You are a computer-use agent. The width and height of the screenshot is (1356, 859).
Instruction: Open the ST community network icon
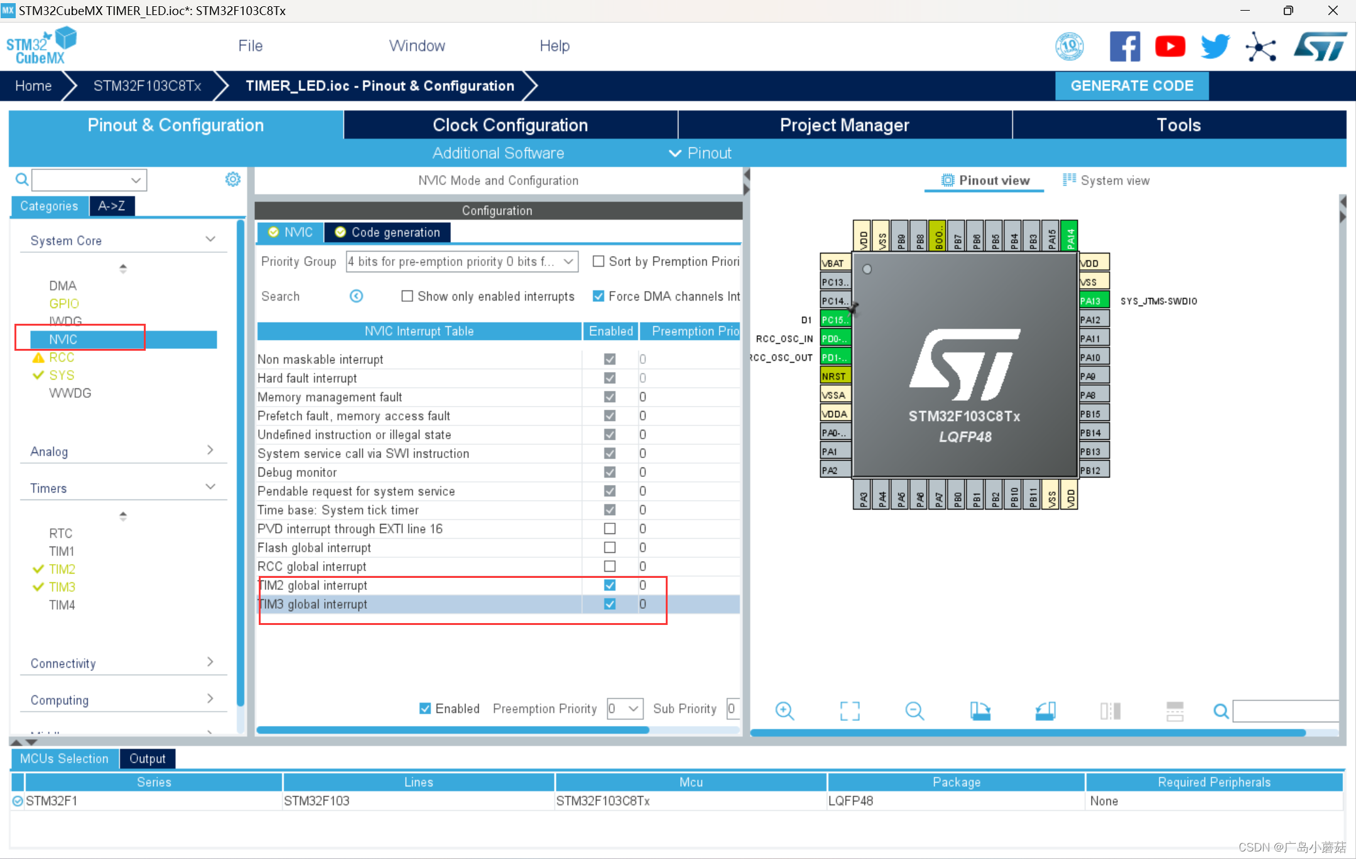click(x=1261, y=46)
